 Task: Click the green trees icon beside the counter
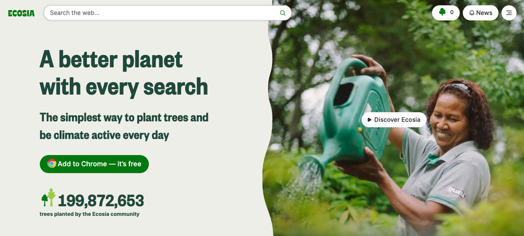pyautogui.click(x=48, y=198)
